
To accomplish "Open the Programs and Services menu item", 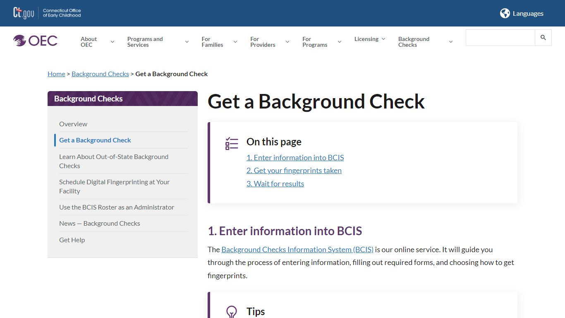I will click(x=145, y=42).
